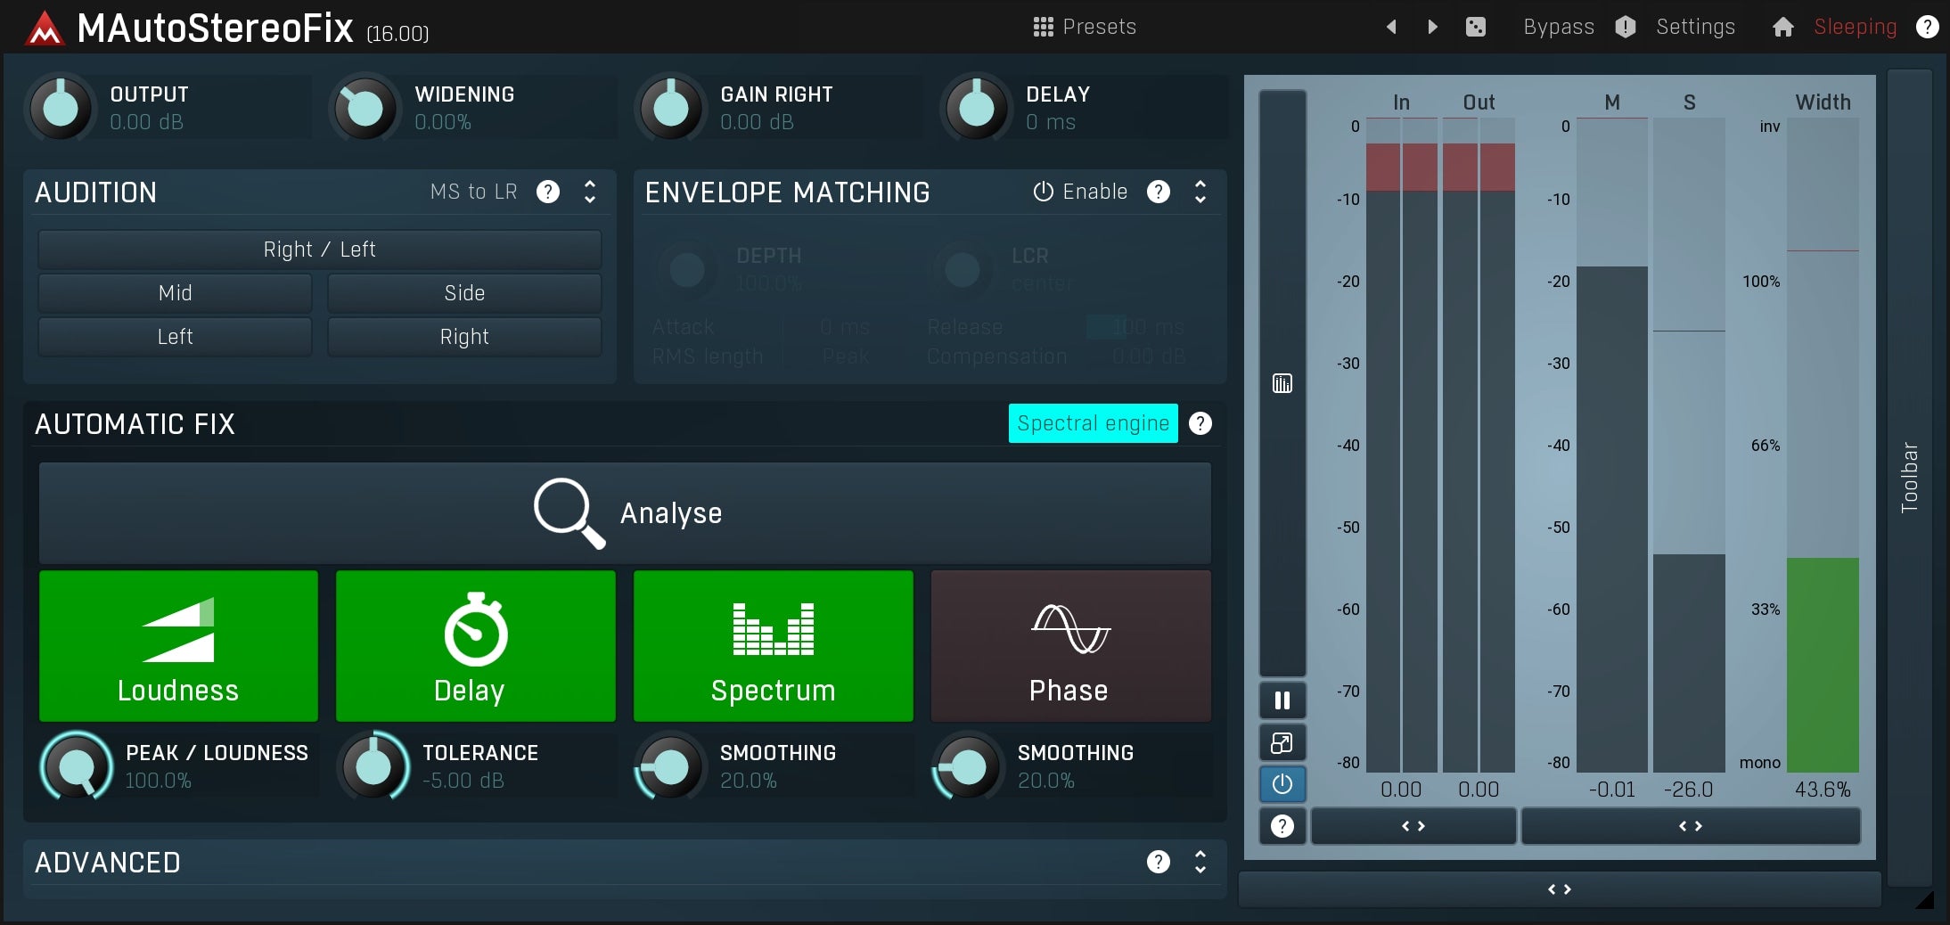Click the Analyse button

point(625,512)
